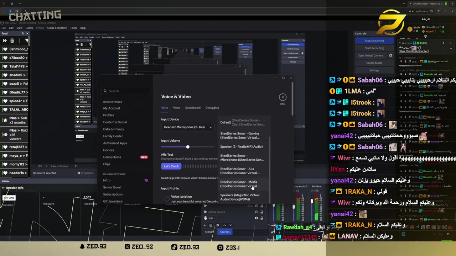Image resolution: width=456 pixels, height=256 pixels.
Task: Choose SteelSeries Sonar - Gaming device
Action: coord(243,135)
